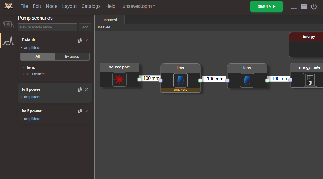Open the Catalogs menu

pyautogui.click(x=91, y=6)
